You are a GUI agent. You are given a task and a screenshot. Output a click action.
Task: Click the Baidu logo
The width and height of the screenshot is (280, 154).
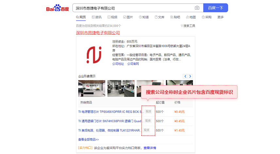[57, 8]
